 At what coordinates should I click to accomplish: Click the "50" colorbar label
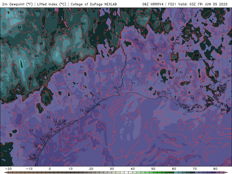point(153,169)
